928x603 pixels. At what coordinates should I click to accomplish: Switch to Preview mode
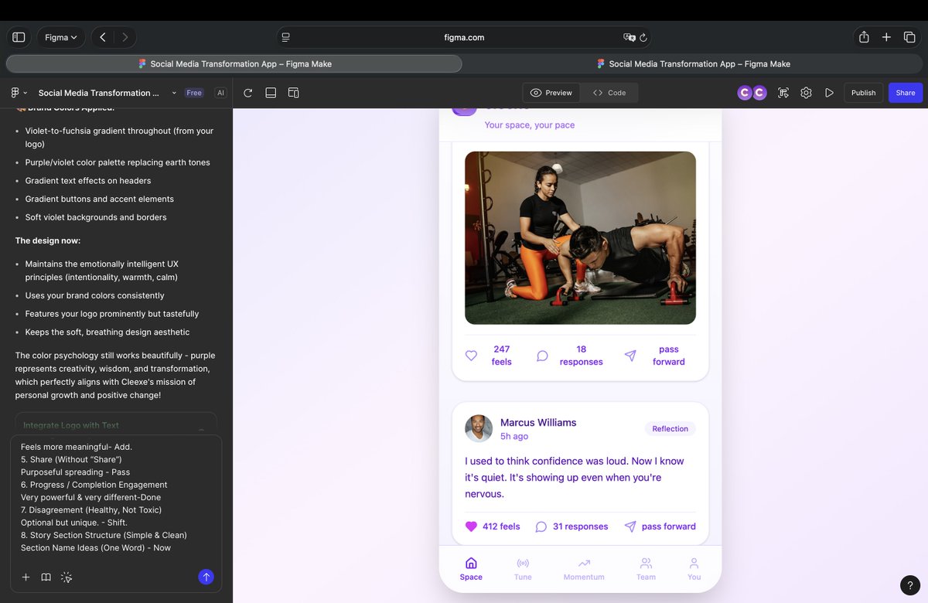click(551, 93)
